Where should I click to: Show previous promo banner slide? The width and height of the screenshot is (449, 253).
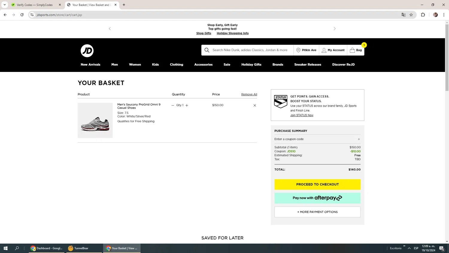coord(110,29)
